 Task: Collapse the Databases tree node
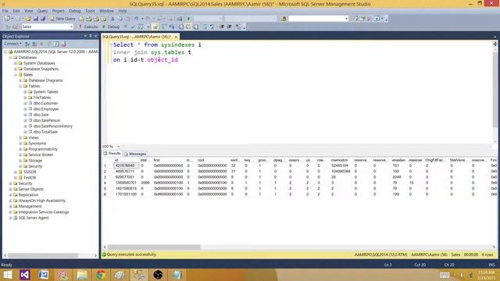(10, 58)
